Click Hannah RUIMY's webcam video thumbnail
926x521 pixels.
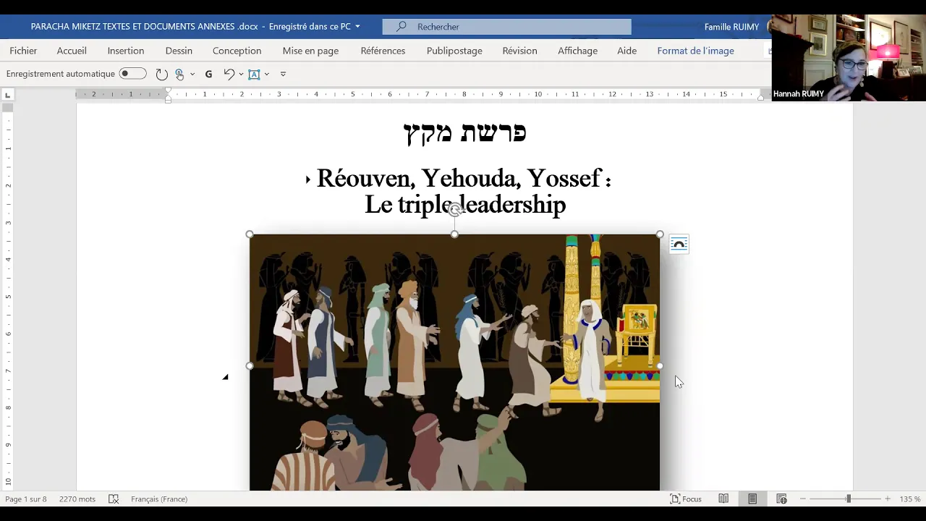pyautogui.click(x=849, y=58)
